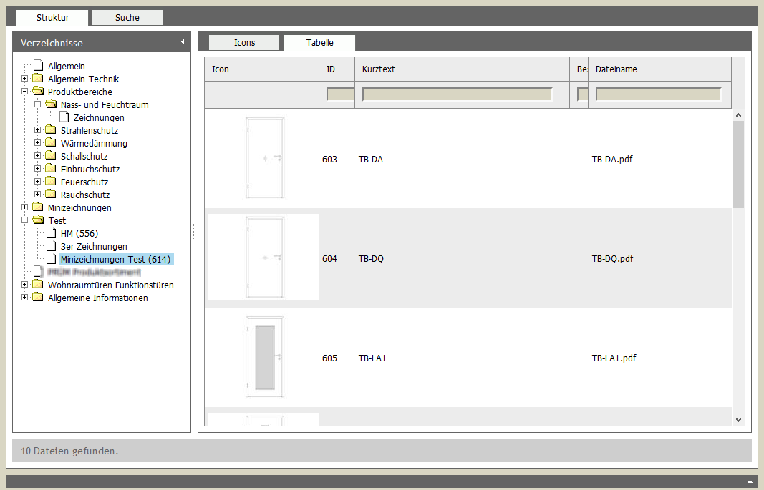Switch to the Suche tab

[127, 17]
